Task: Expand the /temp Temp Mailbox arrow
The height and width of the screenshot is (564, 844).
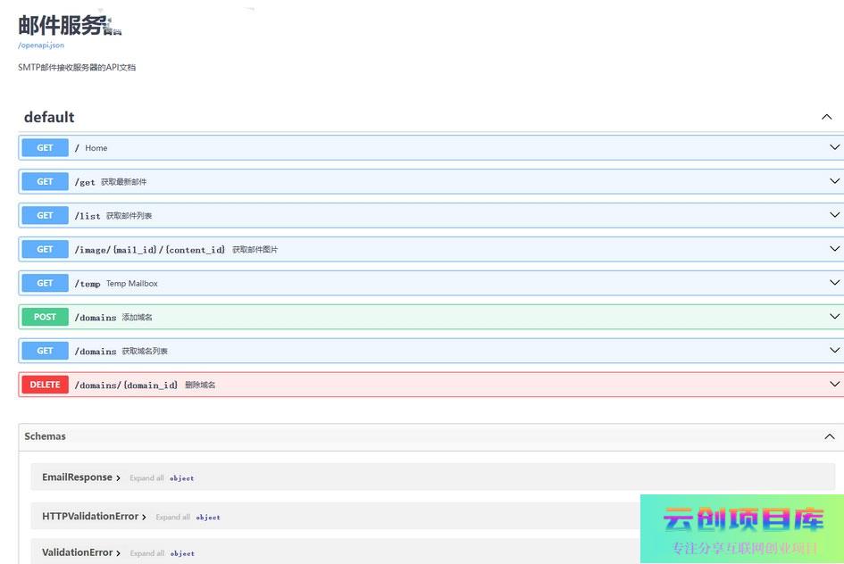Action: 834,284
